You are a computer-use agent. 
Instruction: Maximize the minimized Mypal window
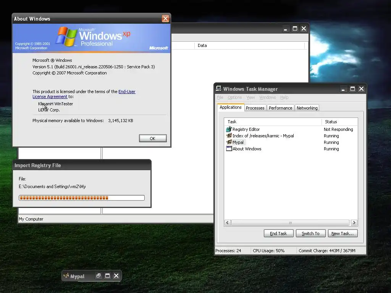tap(107, 276)
